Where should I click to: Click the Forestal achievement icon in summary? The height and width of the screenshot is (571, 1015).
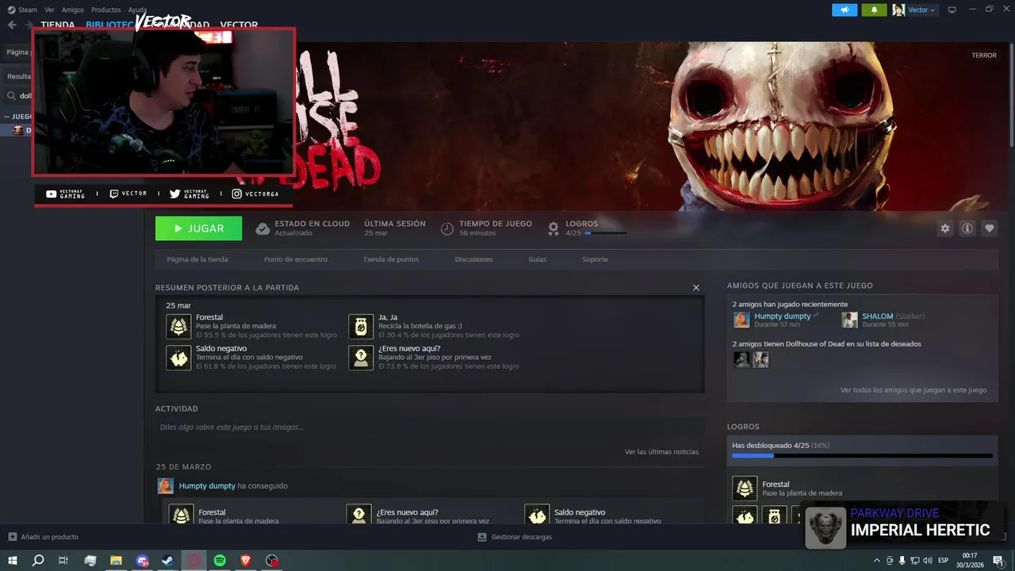[178, 326]
